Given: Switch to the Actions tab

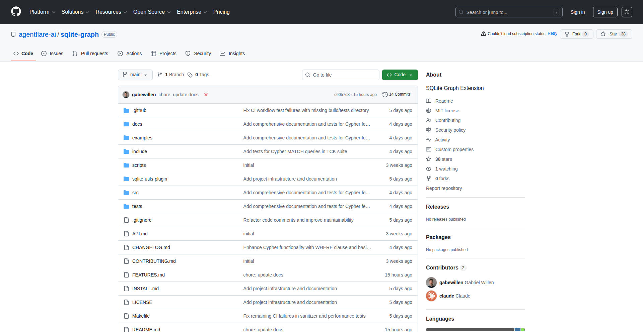Looking at the screenshot, I should (x=130, y=53).
